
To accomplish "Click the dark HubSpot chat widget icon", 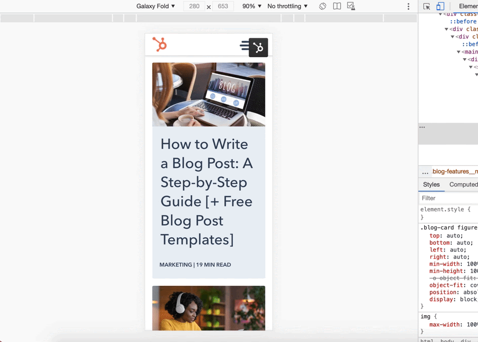I will coord(258,48).
